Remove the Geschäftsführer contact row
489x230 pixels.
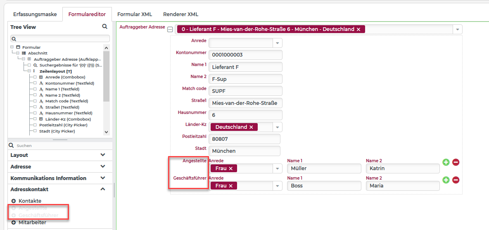click(456, 180)
